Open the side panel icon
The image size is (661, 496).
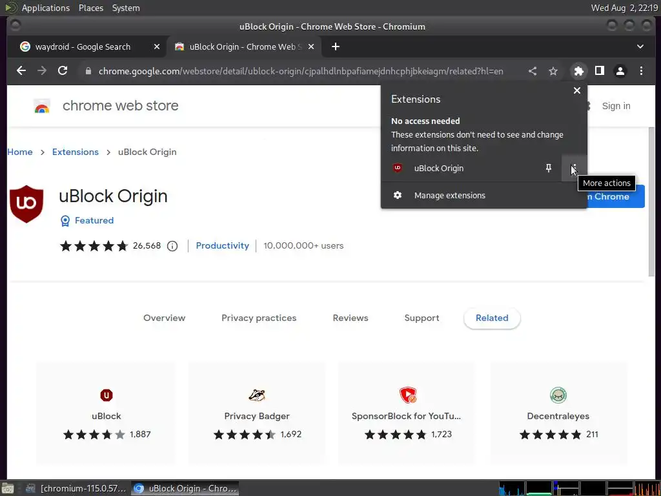(600, 71)
